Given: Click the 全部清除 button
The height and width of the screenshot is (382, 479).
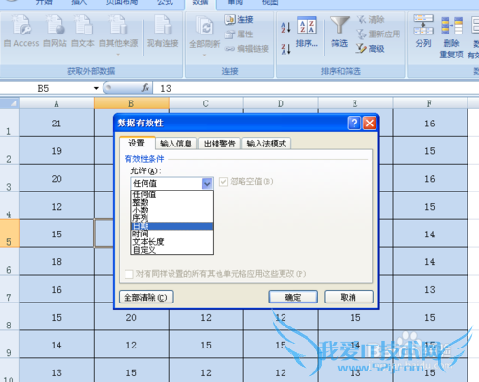Looking at the screenshot, I should coord(147,297).
